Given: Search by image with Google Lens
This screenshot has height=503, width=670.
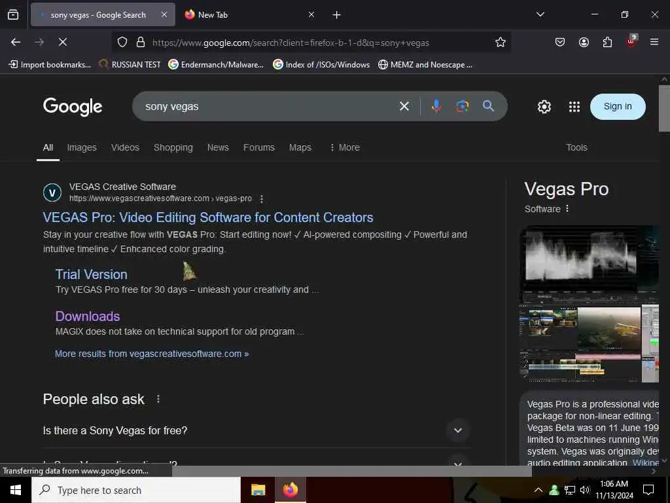Looking at the screenshot, I should (x=463, y=106).
